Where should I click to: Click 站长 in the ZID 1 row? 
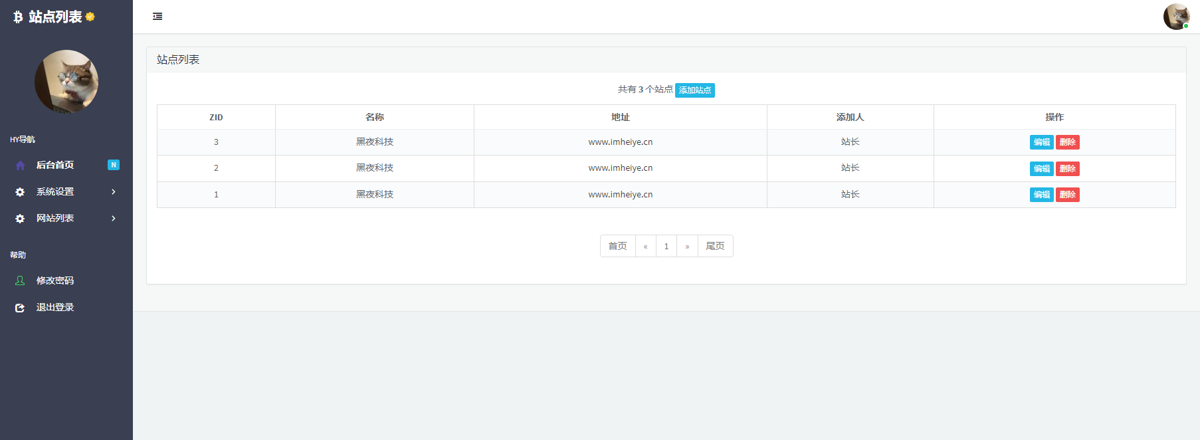(x=850, y=194)
